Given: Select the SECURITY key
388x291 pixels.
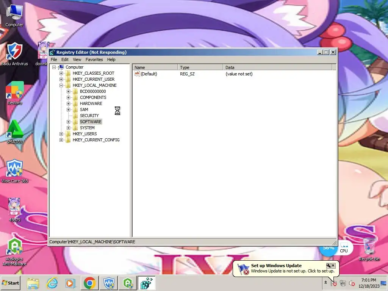Looking at the screenshot, I should tap(89, 116).
